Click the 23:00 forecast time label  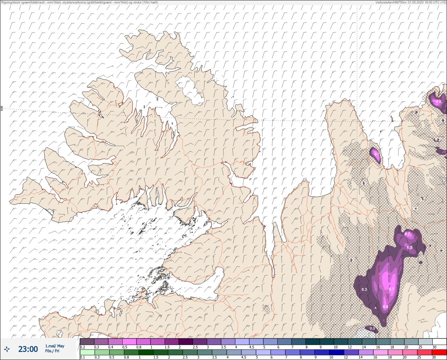28,349
